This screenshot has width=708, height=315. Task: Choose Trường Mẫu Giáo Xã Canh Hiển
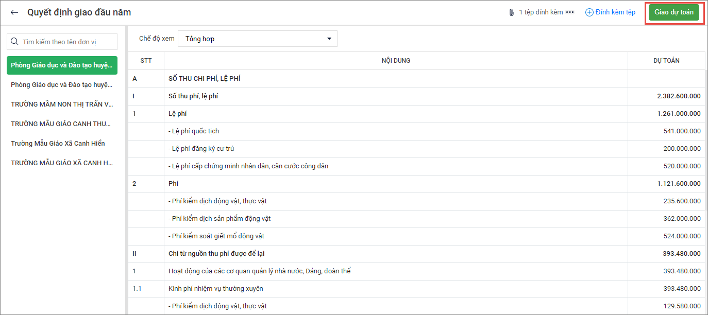click(58, 144)
